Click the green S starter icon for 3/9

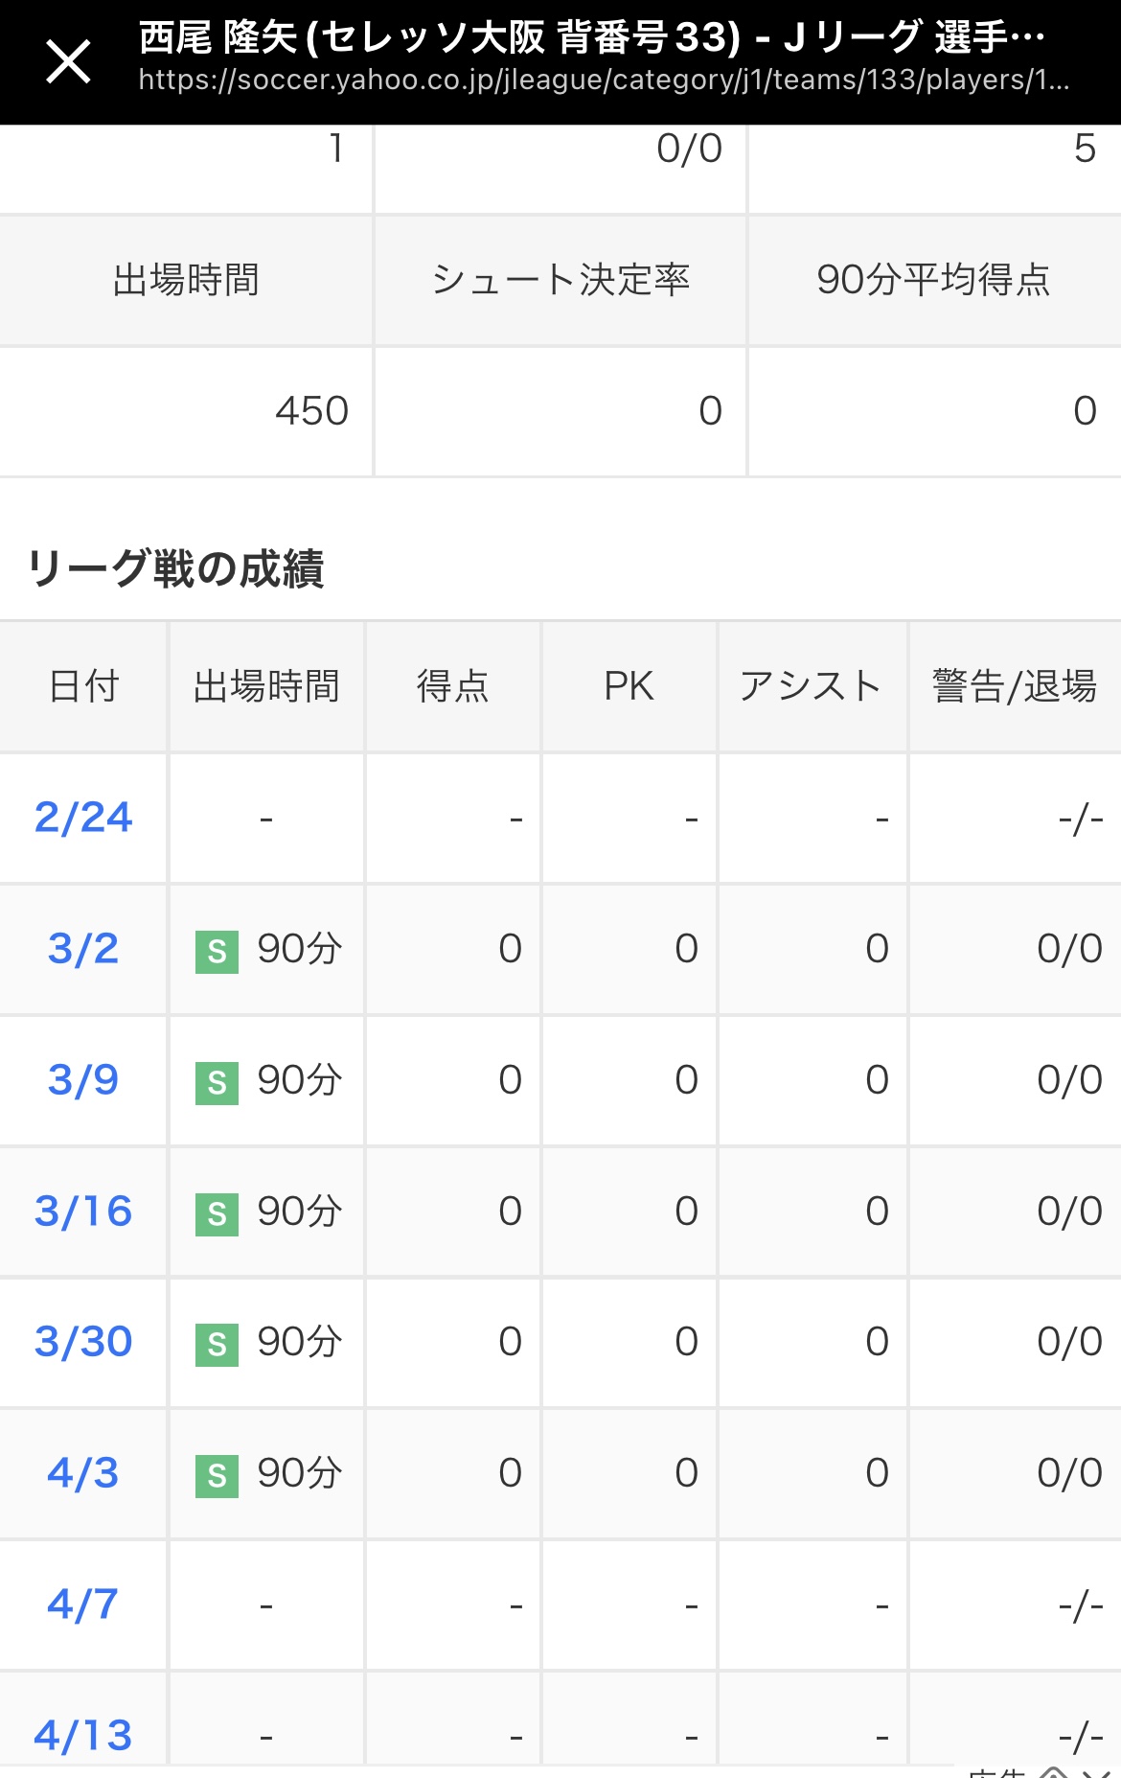[x=217, y=1083]
